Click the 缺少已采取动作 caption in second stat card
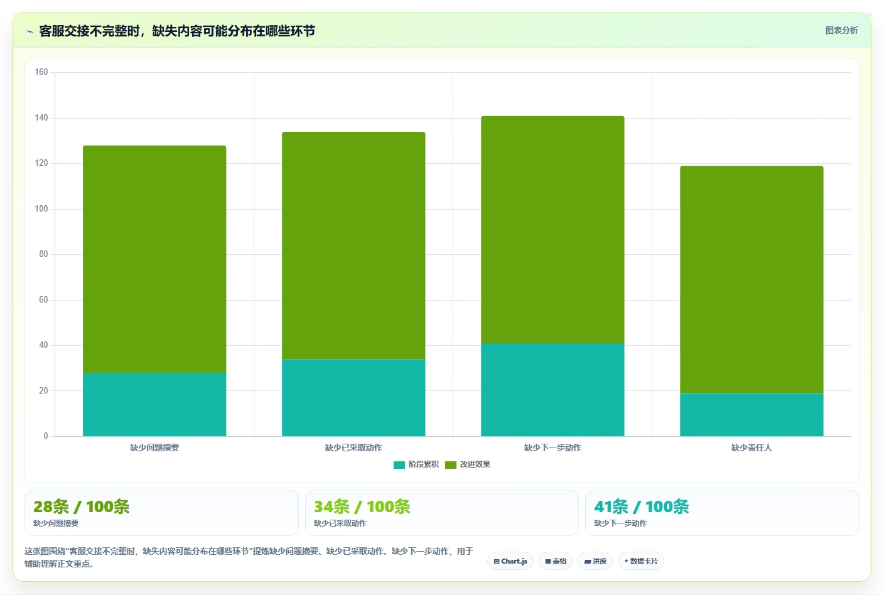The image size is (884, 595). (x=340, y=523)
